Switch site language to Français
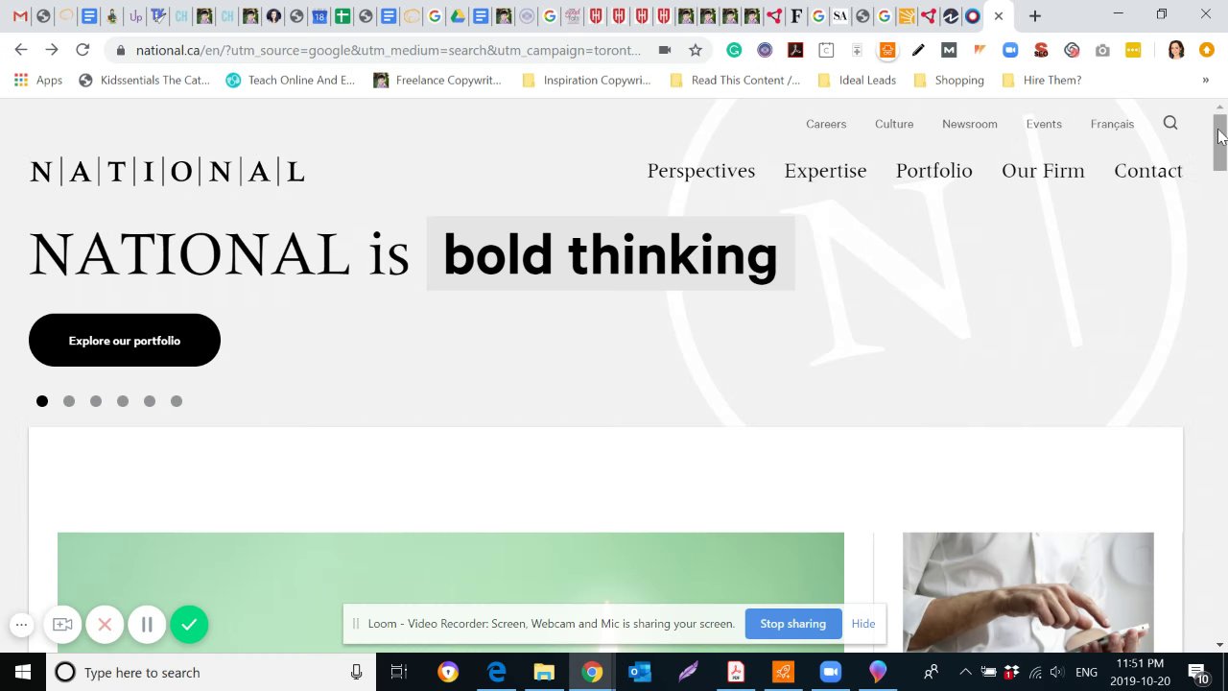 coord(1112,124)
